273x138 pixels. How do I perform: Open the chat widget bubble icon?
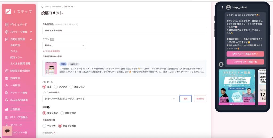click(x=7, y=131)
